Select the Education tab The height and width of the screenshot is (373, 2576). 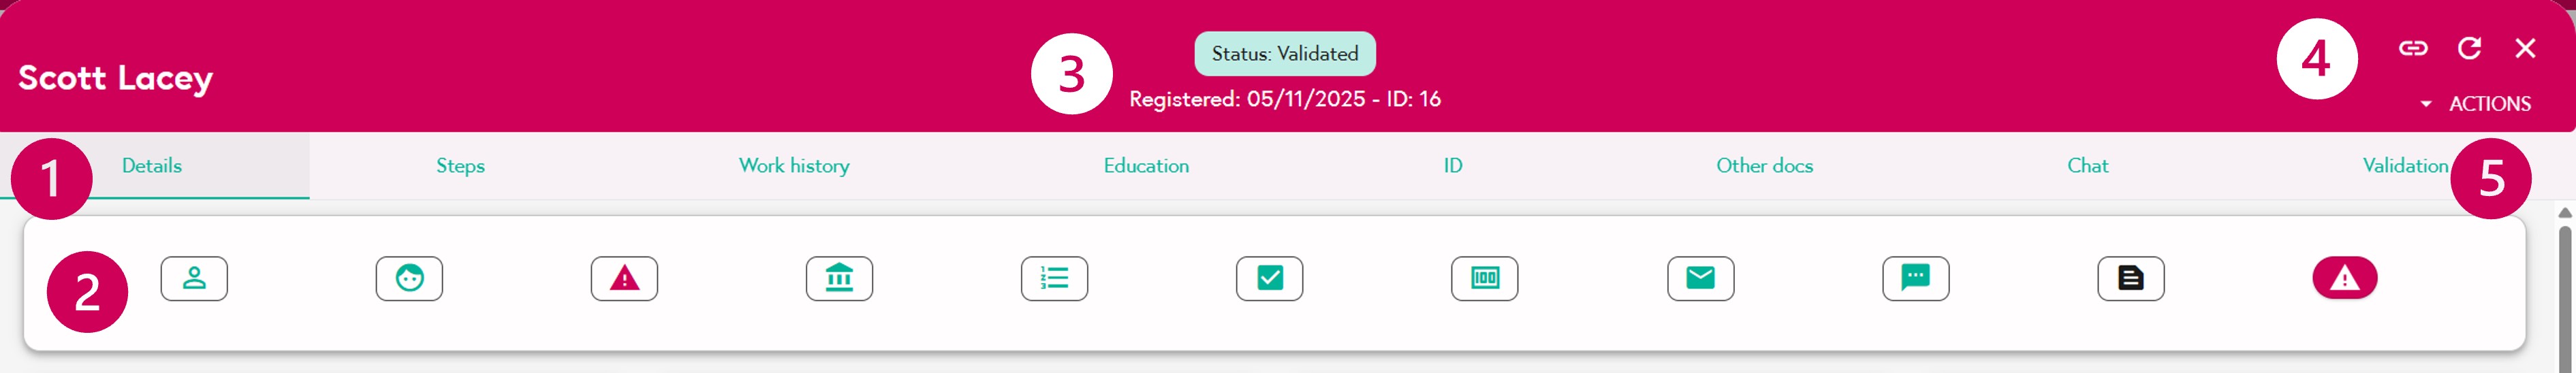click(1146, 166)
